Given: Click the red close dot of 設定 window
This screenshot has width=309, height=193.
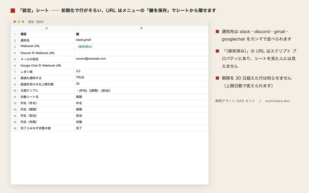Looking at the screenshot, I should click(14, 22).
